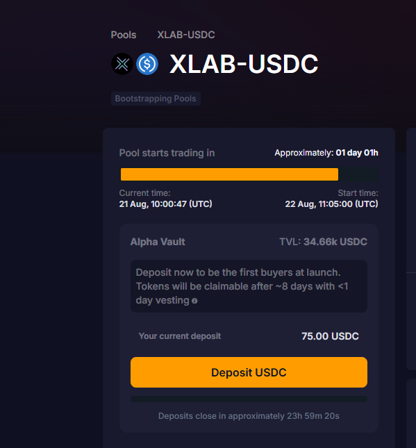Click the Your current deposit label
This screenshot has height=448, width=416.
(x=180, y=336)
